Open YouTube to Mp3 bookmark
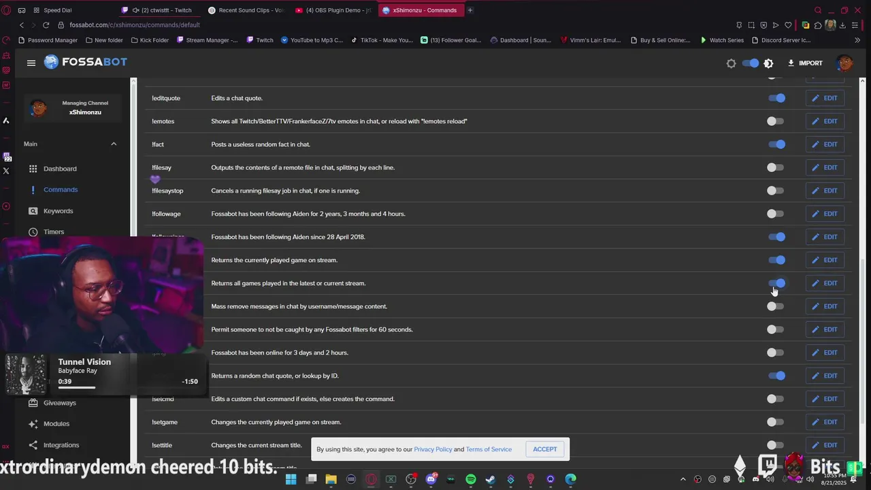The width and height of the screenshot is (871, 490). coord(312,40)
